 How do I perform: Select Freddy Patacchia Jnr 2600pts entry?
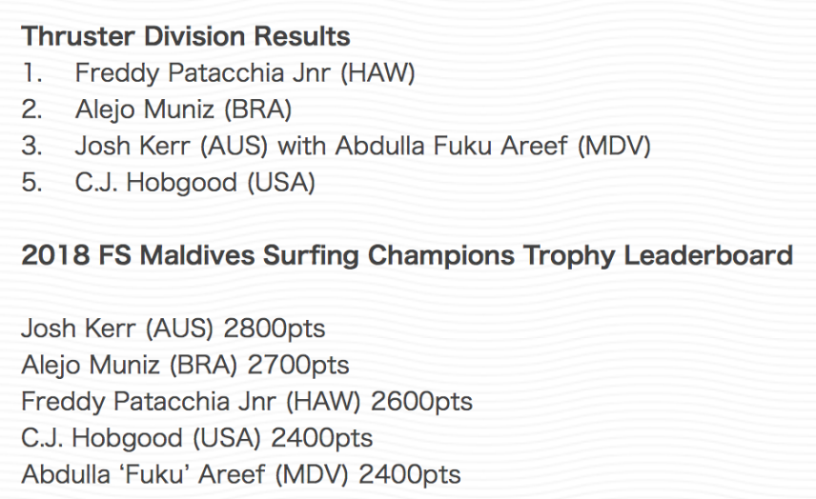tap(247, 402)
